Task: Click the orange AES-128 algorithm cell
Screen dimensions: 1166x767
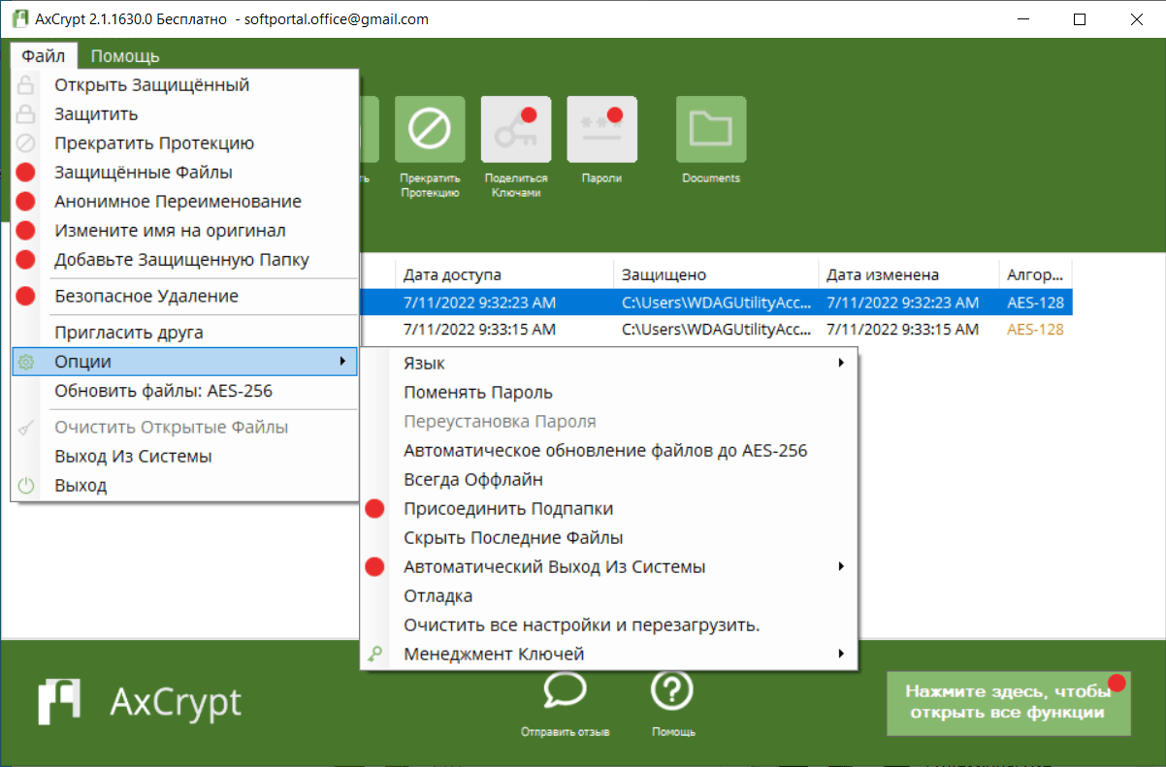Action: pyautogui.click(x=1035, y=330)
